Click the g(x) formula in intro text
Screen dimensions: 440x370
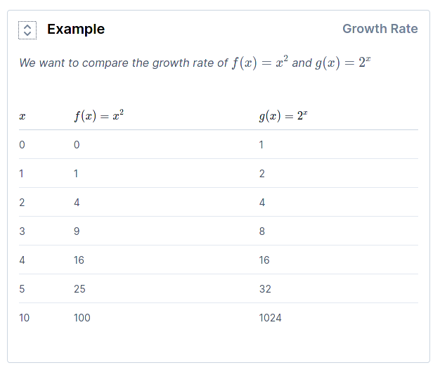[x=343, y=63]
